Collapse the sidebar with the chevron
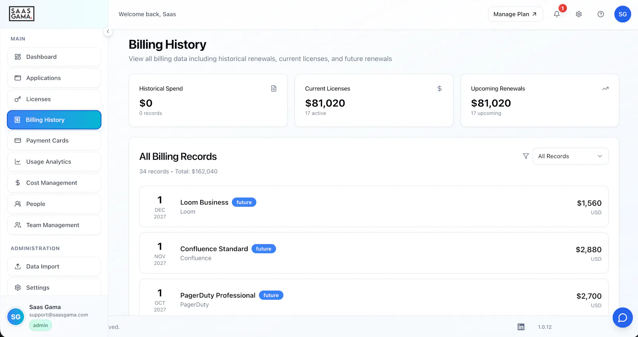Image resolution: width=638 pixels, height=337 pixels. click(108, 31)
